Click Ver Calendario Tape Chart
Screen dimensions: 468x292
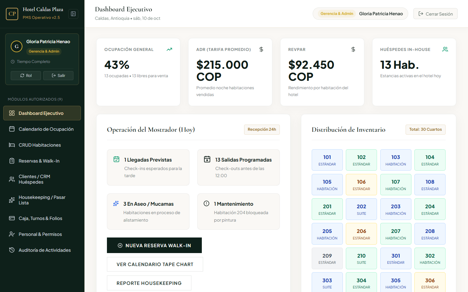[x=155, y=264]
